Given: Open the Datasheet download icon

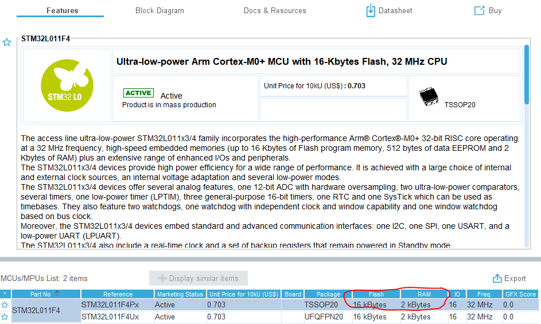Looking at the screenshot, I should click(x=370, y=10).
